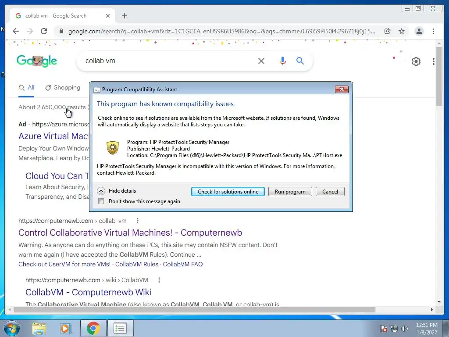Click the Publisher: Hewlett-Packard line
This screenshot has height=337, width=449.
pyautogui.click(x=158, y=149)
